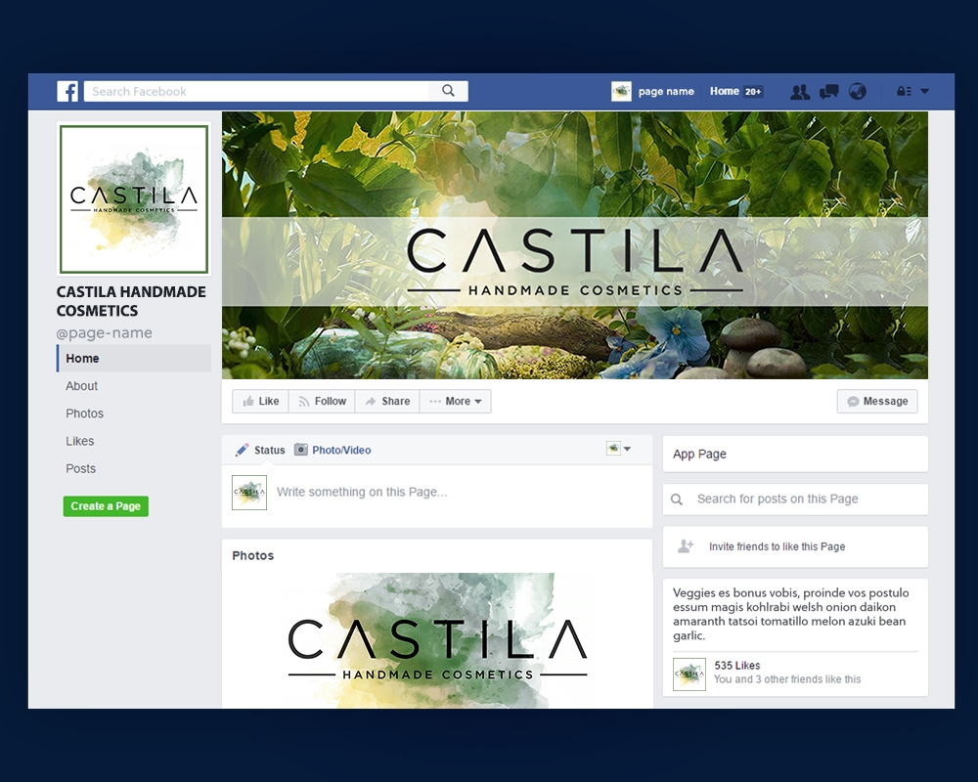The width and height of the screenshot is (978, 782).
Task: Open the audience selector dropdown in the composer
Action: pyautogui.click(x=620, y=448)
